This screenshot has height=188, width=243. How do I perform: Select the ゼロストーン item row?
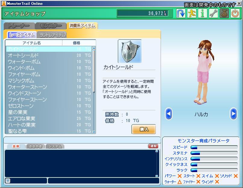(49, 106)
